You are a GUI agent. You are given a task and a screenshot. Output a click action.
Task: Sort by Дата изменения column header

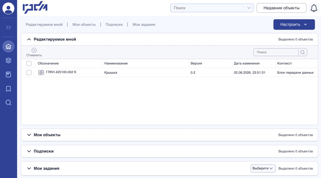click(247, 63)
